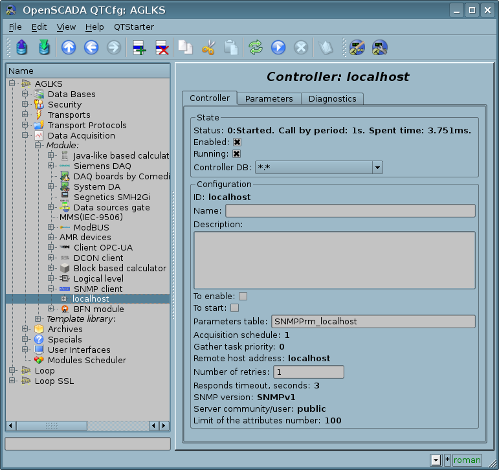Click the Name input field
The width and height of the screenshot is (499, 470).
pyautogui.click(x=350, y=211)
